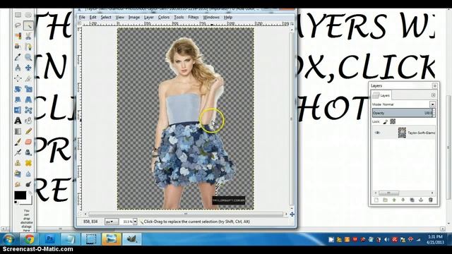This screenshot has height=254, width=452.
Task: Open the Filters menu
Action: click(194, 17)
